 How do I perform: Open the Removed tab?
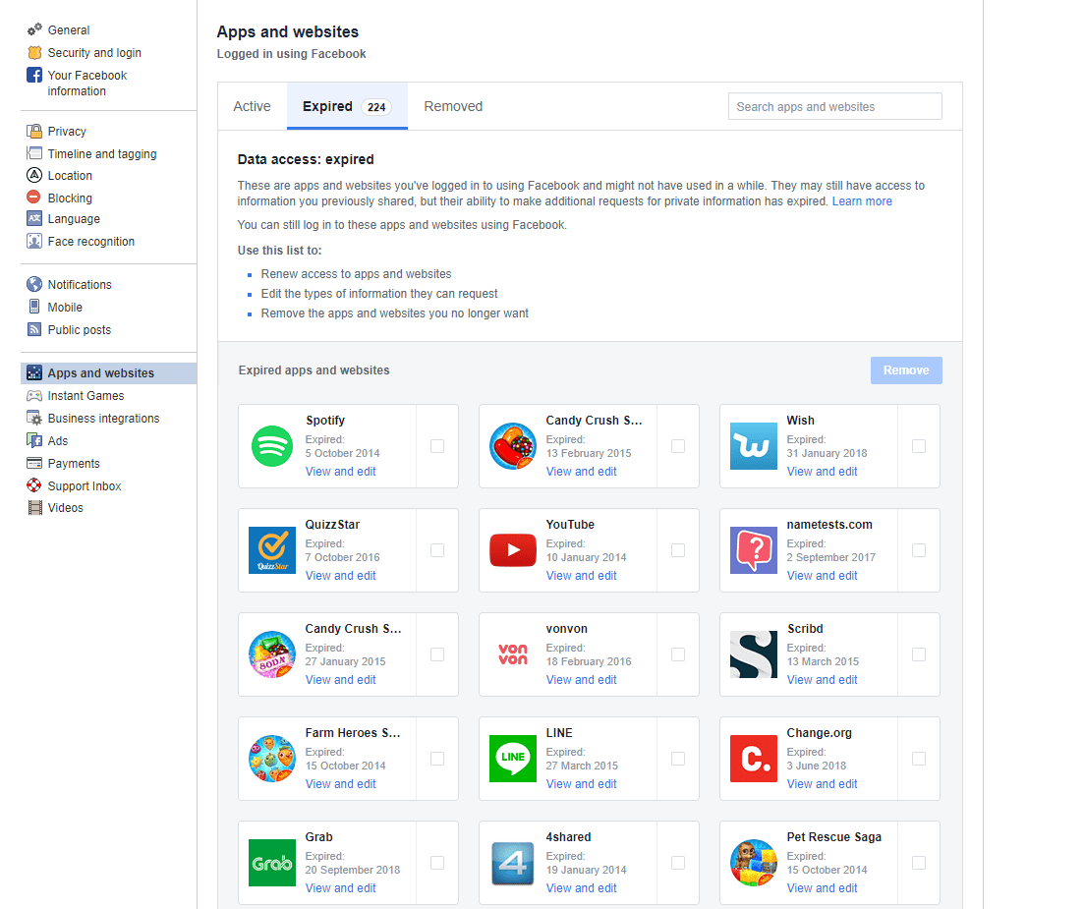(x=453, y=106)
